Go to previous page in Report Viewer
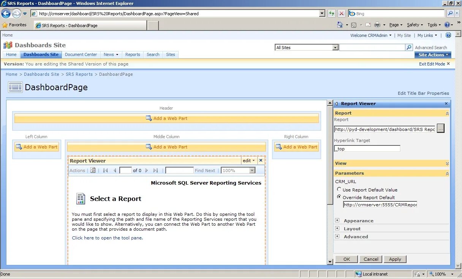Screen dimensions: 462x279 coord(115,171)
